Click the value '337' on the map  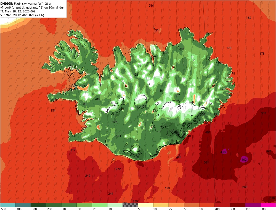click(264, 113)
